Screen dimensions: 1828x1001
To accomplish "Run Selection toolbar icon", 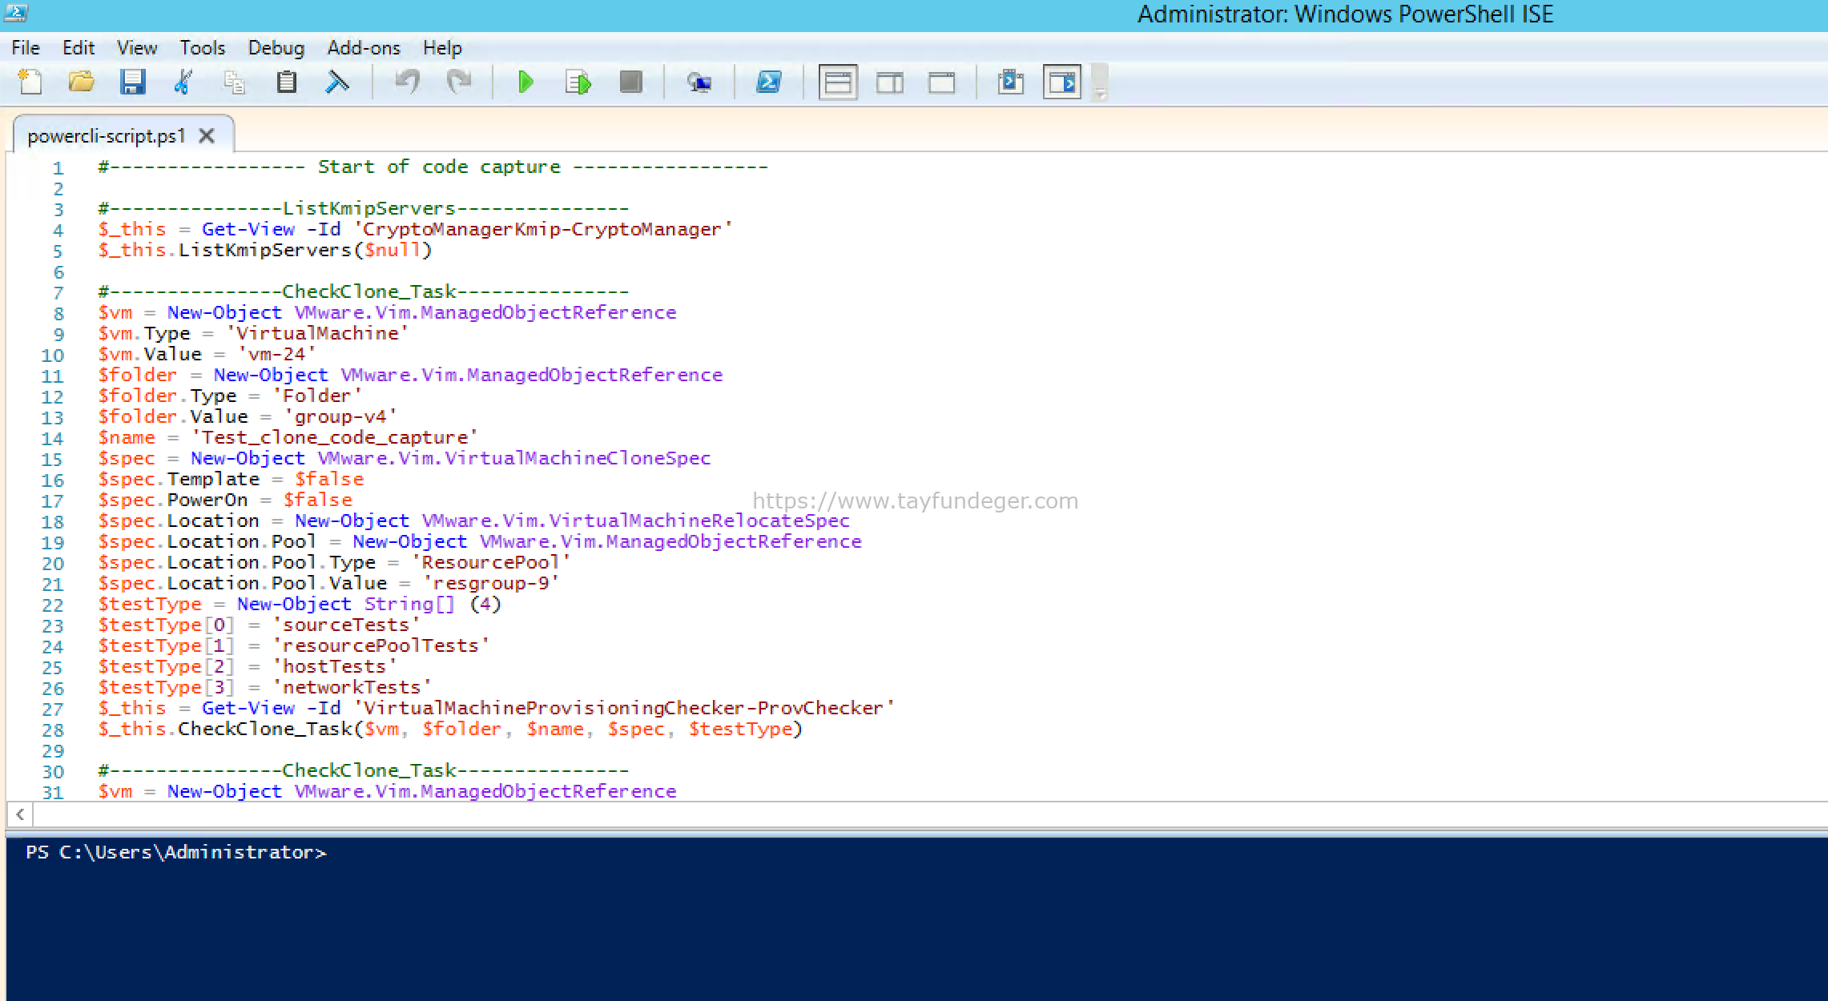I will [578, 82].
